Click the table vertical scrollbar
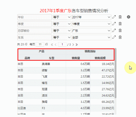The width and height of the screenshot is (136, 117). click(x=115, y=73)
